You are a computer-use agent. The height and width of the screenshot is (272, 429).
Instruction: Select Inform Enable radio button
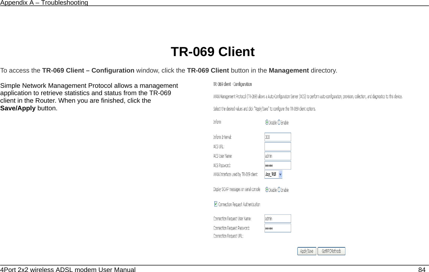coord(279,122)
